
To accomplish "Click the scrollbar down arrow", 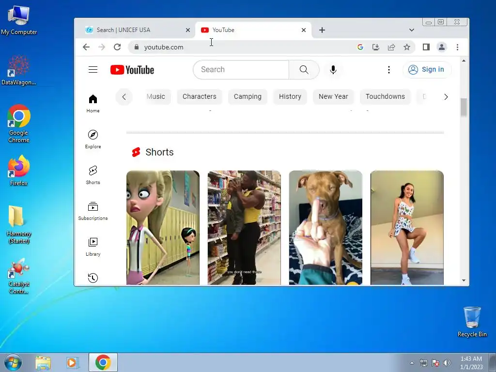I will [464, 280].
